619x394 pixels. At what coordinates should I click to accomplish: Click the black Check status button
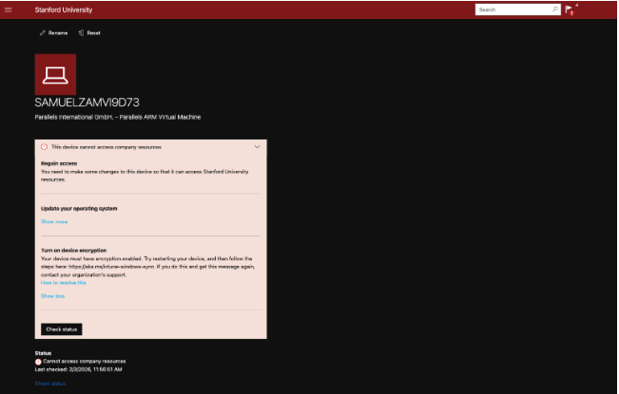click(x=62, y=329)
